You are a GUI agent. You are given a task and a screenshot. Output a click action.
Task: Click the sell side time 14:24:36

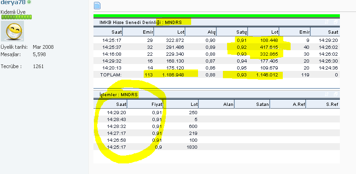(328, 68)
